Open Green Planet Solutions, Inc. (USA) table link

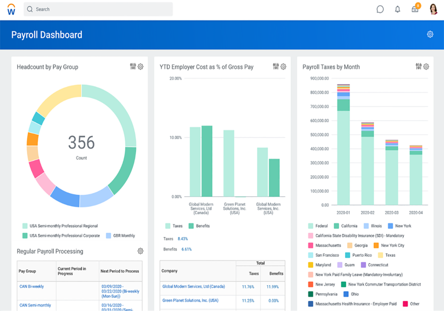coord(190,300)
